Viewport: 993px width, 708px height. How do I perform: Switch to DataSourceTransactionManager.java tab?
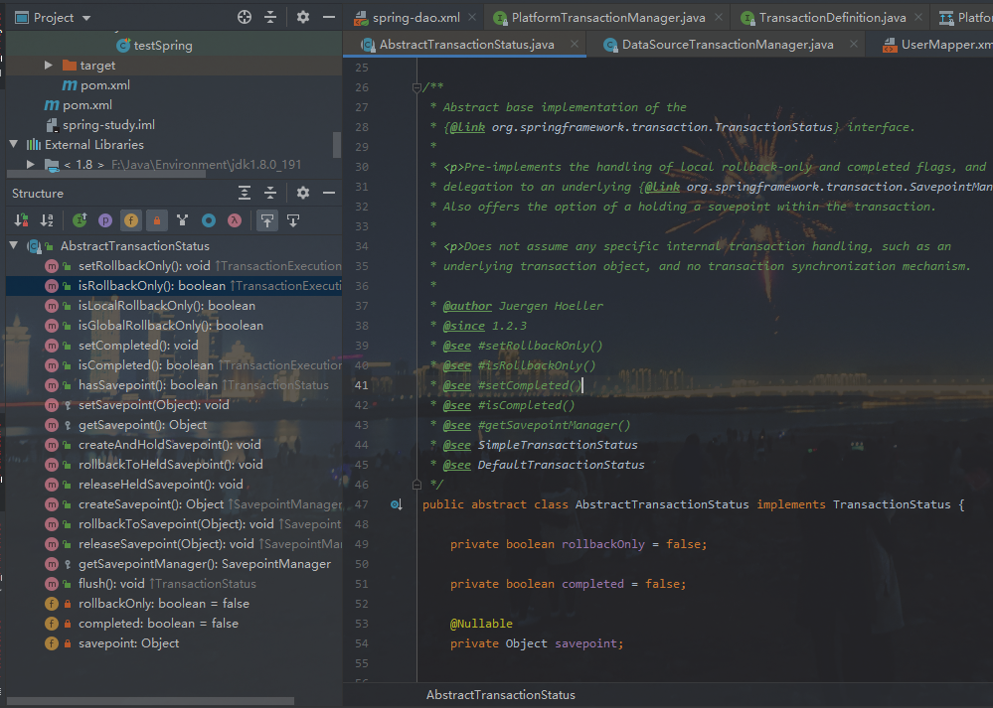[x=728, y=45]
